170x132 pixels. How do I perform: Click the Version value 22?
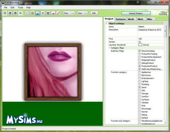(139, 42)
